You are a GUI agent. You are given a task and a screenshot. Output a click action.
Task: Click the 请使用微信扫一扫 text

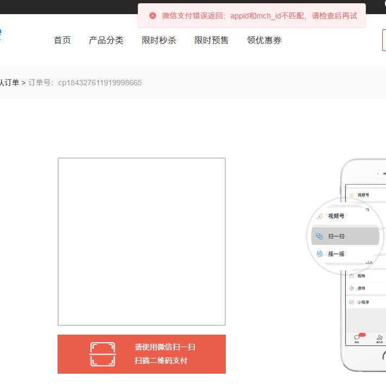pyautogui.click(x=165, y=347)
